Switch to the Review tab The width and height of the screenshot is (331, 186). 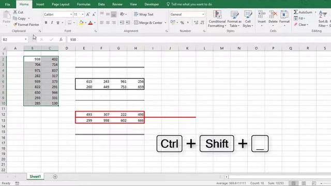click(x=117, y=4)
